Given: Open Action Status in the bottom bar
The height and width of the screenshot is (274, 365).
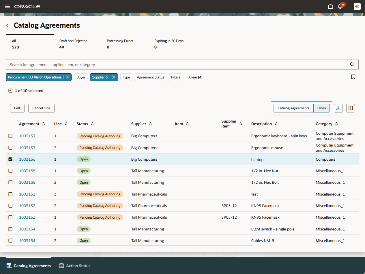Looking at the screenshot, I should pyautogui.click(x=74, y=266).
